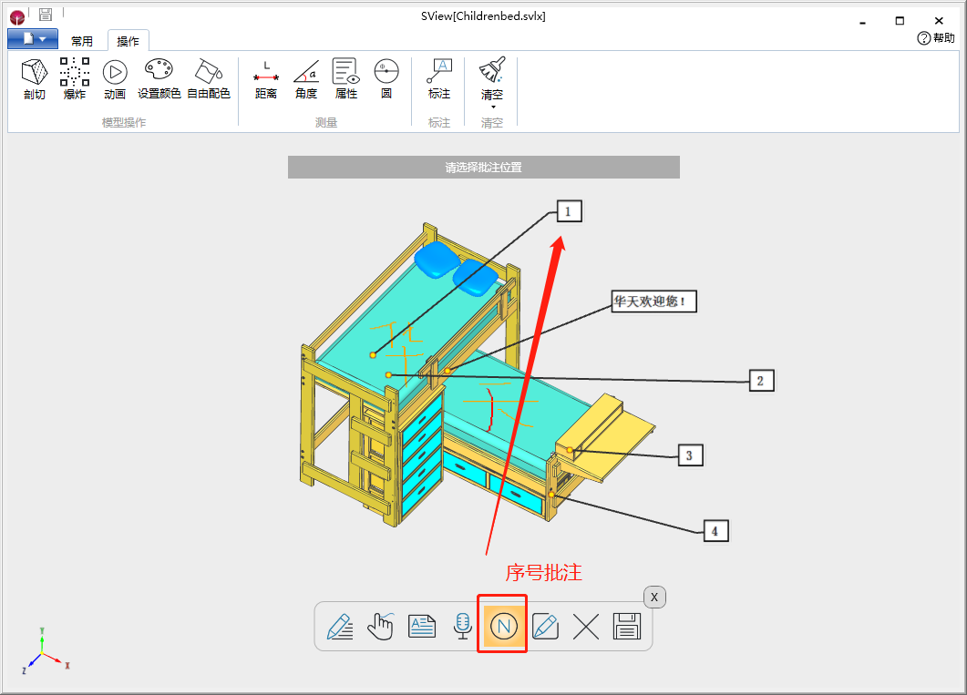
Task: Close the annotation toolbar with x button
Action: pos(654,597)
